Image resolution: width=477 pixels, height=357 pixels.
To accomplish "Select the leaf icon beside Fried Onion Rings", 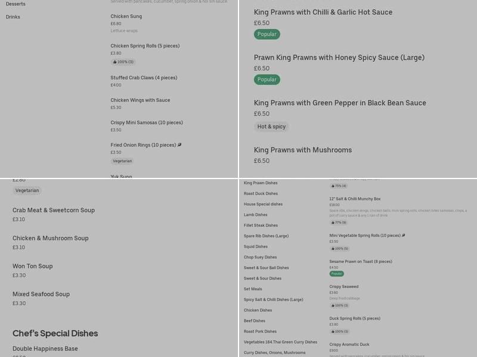I will point(179,144).
